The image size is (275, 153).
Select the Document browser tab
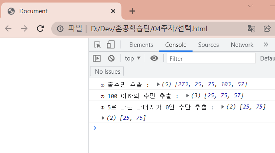(61, 11)
